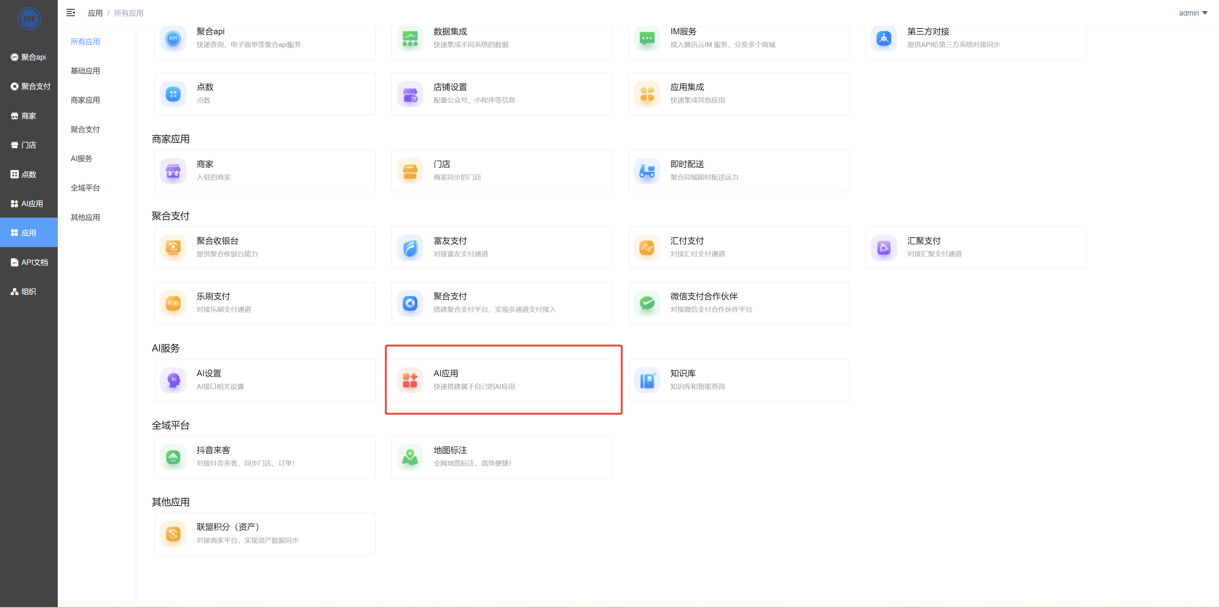Open the AI应用 app card
The height and width of the screenshot is (608, 1219).
[502, 380]
